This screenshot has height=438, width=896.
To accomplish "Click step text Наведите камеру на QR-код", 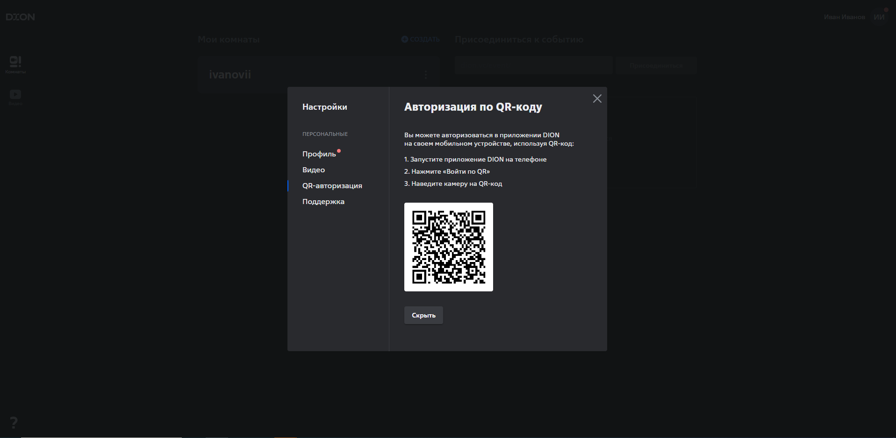I will [x=453, y=184].
